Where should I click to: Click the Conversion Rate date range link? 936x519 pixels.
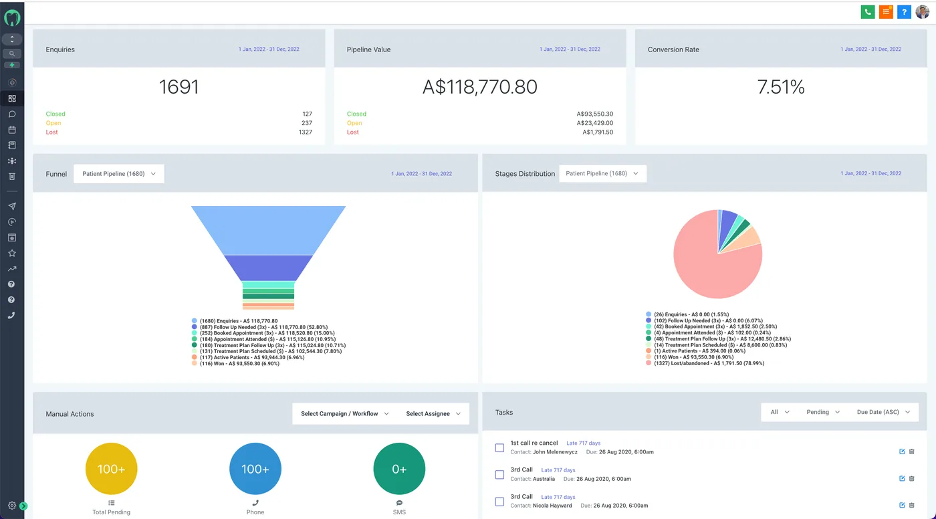tap(871, 49)
